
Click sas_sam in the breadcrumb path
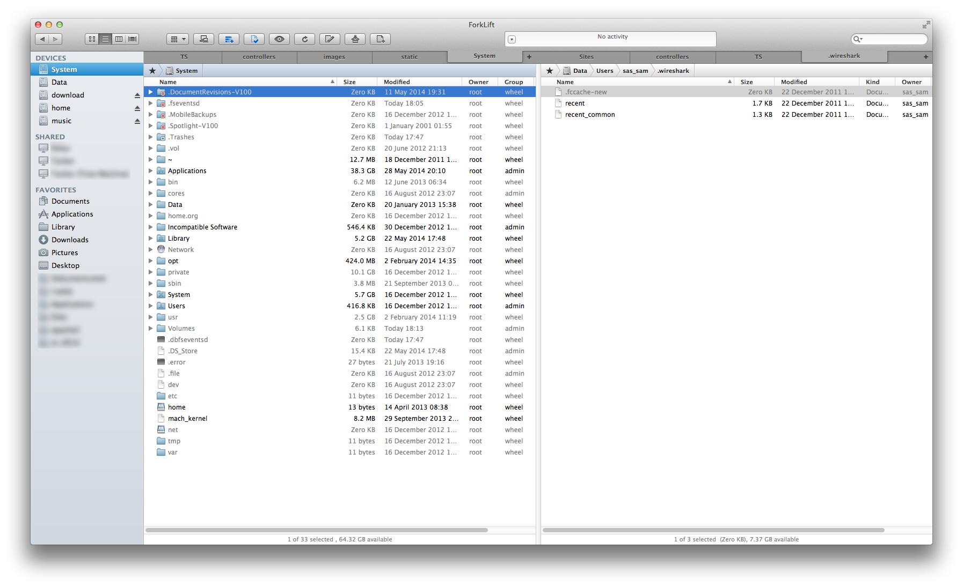click(x=635, y=71)
